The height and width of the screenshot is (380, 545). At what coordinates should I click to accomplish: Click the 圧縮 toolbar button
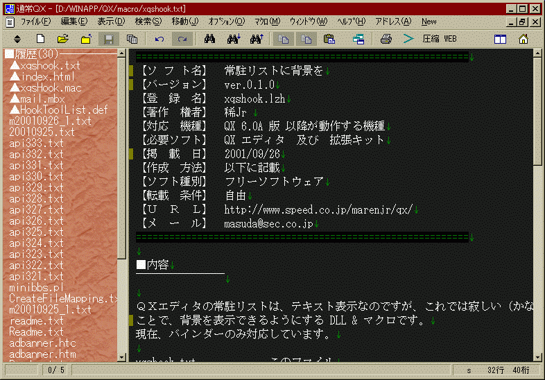tap(431, 39)
